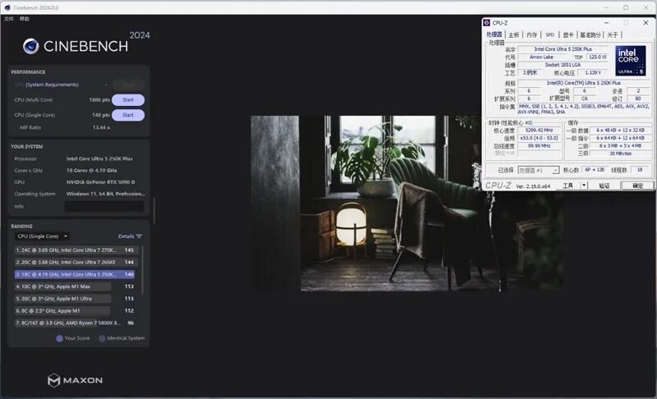Start the CPU (Multi Core) benchmark
Screen dimensions: 657x399
128,99
